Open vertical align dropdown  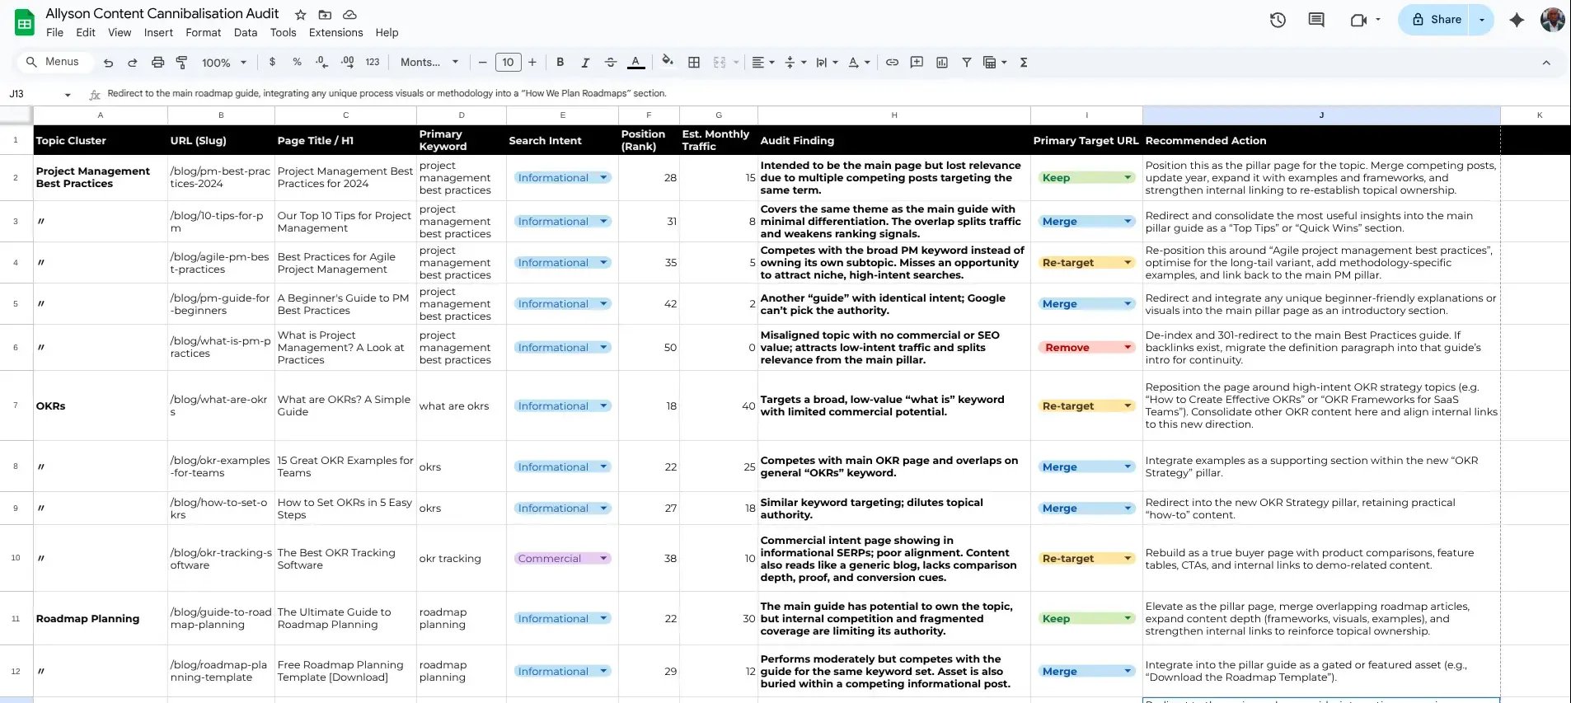[795, 63]
